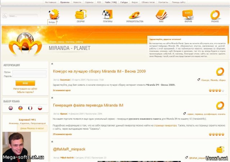The height and width of the screenshot is (162, 230).
Task: Click arrow icon above Конкурс article
Action: tap(52, 64)
